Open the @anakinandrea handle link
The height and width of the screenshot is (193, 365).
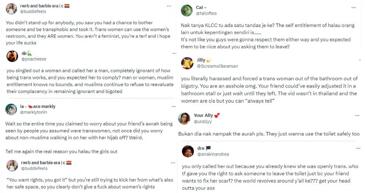coord(213,154)
